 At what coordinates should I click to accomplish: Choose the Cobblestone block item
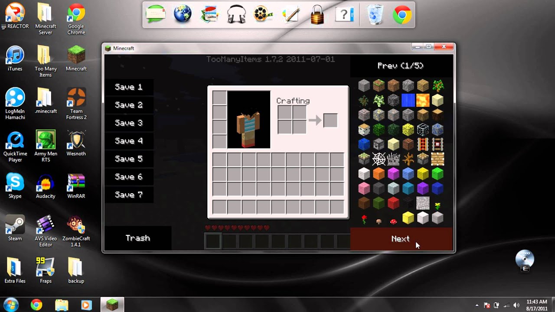(408, 85)
